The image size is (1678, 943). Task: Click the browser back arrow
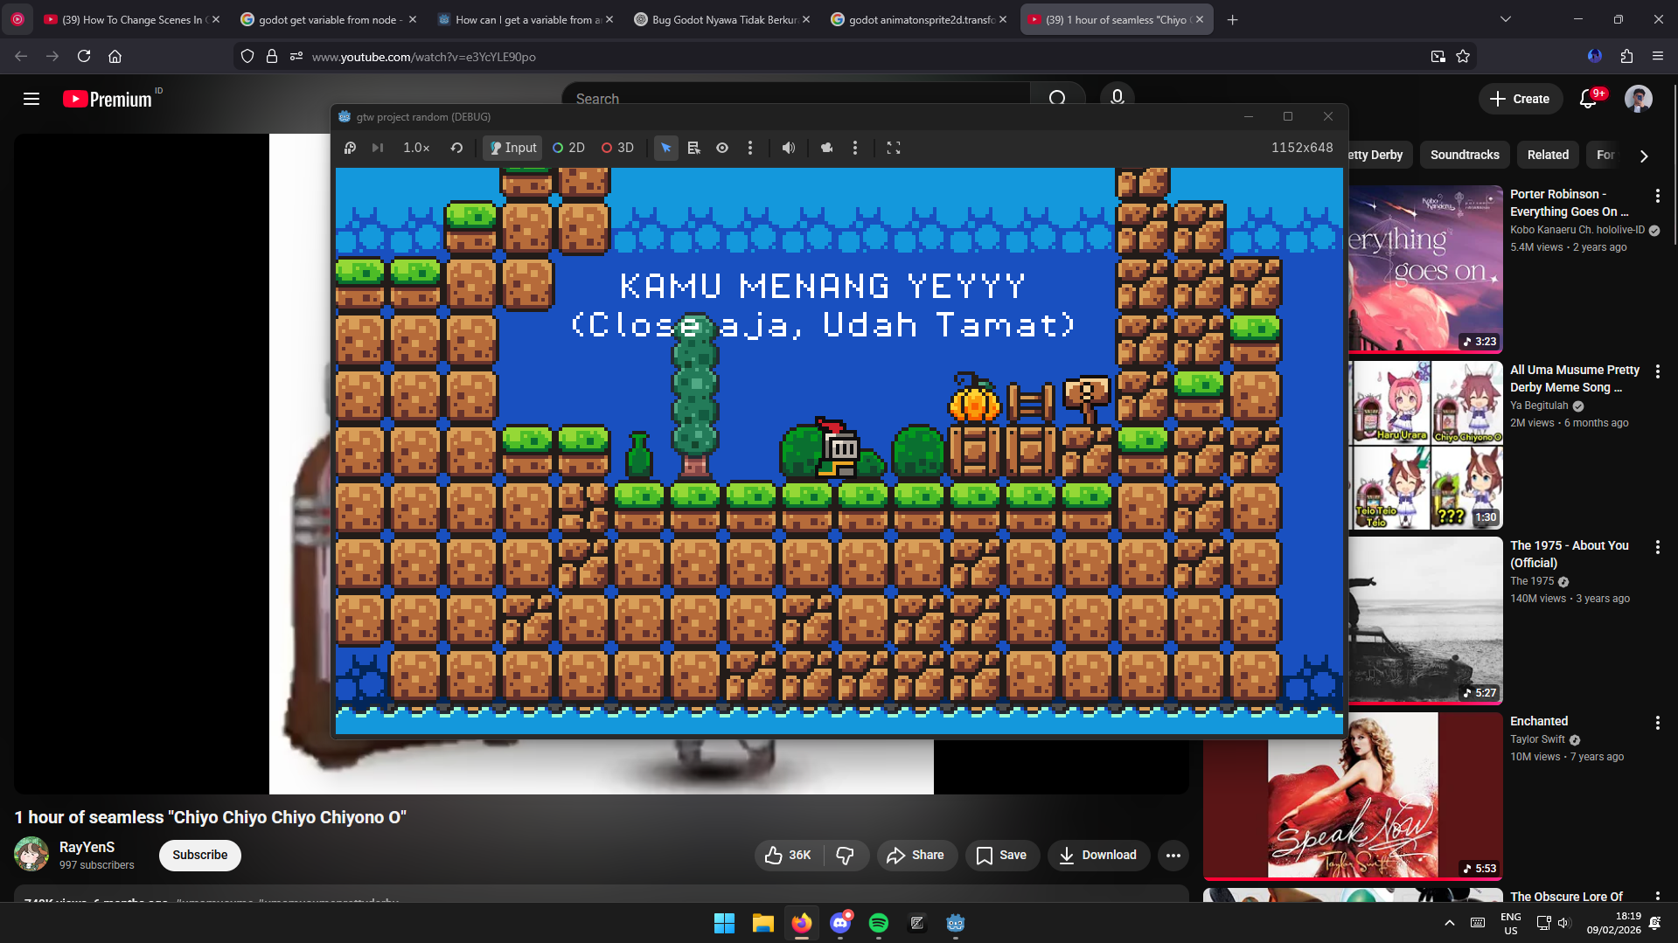coord(21,56)
